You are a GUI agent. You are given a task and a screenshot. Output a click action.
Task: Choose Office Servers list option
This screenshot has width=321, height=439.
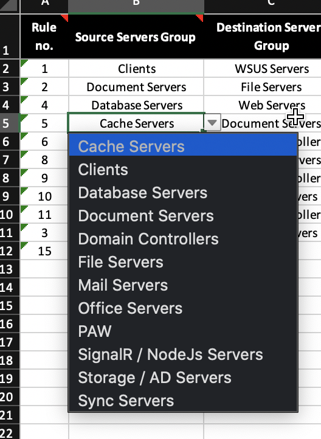click(183, 308)
